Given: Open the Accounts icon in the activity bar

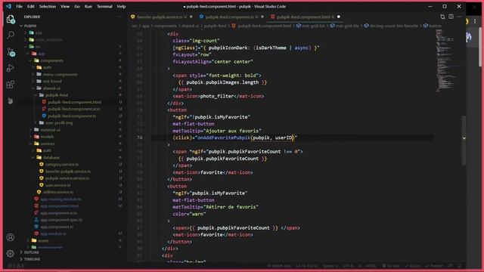Looking at the screenshot, I should pyautogui.click(x=11, y=237).
